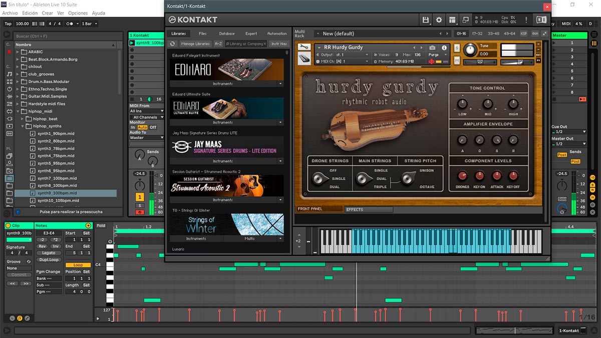
Task: Switch to Kontakt Files tab
Action: (202, 34)
